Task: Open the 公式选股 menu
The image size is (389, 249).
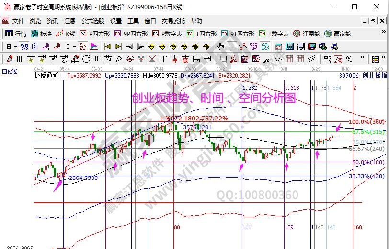Action: (93, 21)
